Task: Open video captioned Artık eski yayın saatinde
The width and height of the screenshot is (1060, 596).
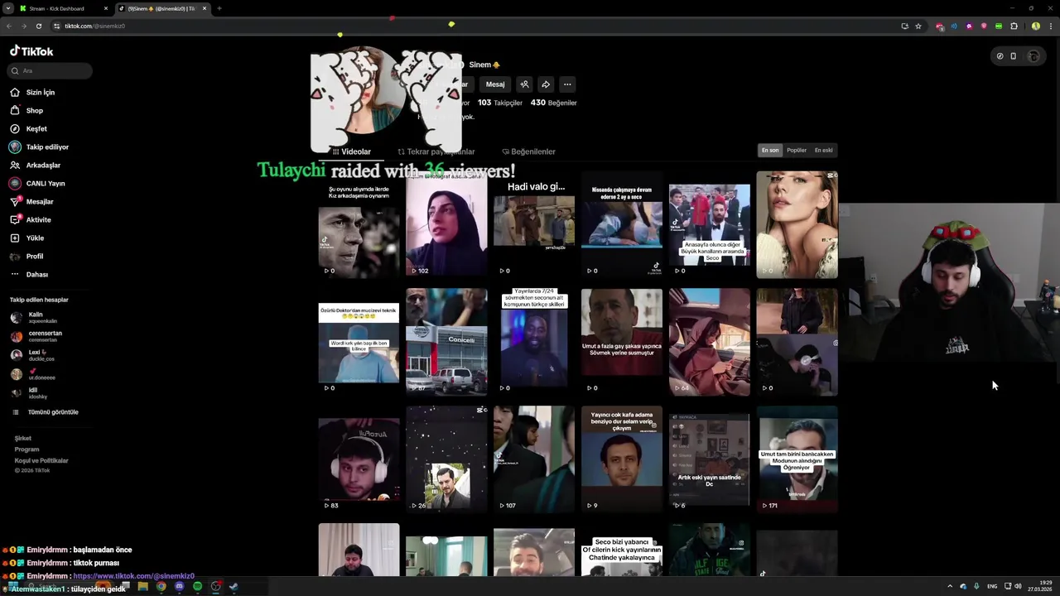Action: click(710, 459)
